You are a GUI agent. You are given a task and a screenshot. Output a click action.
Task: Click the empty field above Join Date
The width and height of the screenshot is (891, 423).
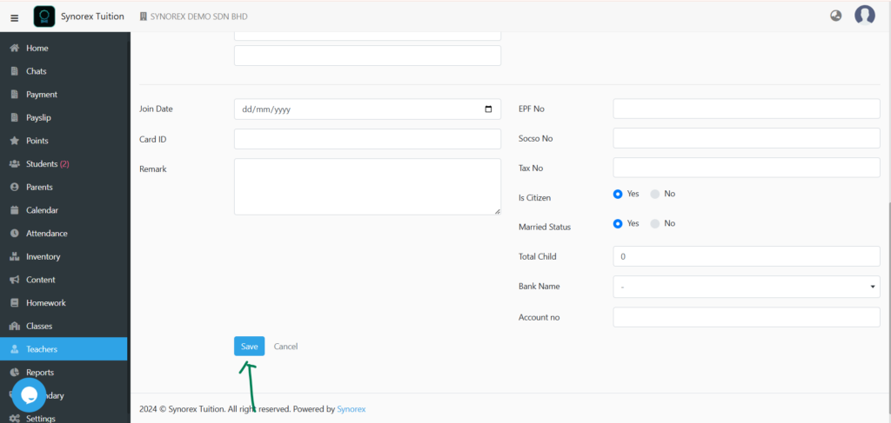point(367,56)
